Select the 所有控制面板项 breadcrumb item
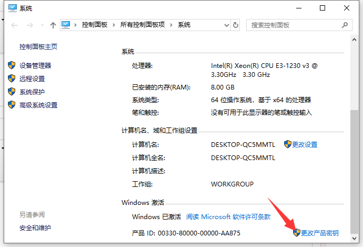The width and height of the screenshot is (363, 247). pyautogui.click(x=144, y=25)
